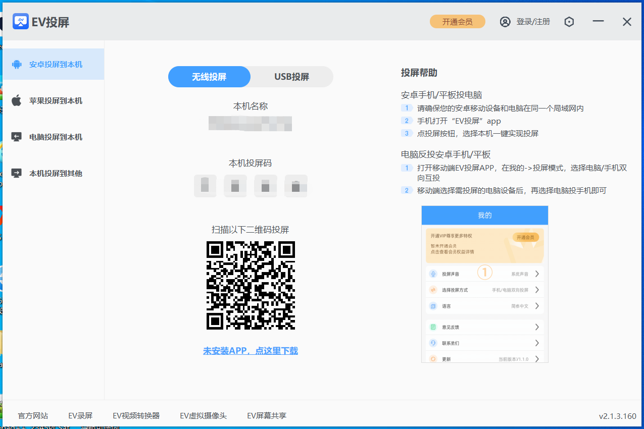Close the EV投屏 window

[x=627, y=22]
